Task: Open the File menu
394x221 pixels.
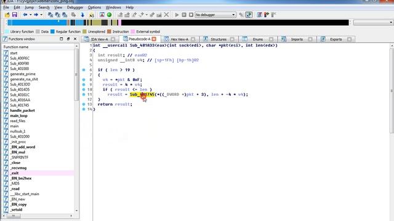Action: (6, 7)
